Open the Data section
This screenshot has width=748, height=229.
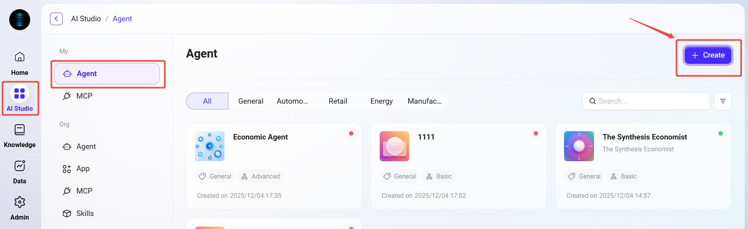pos(20,171)
